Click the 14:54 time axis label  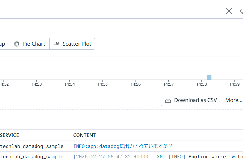click(70, 84)
